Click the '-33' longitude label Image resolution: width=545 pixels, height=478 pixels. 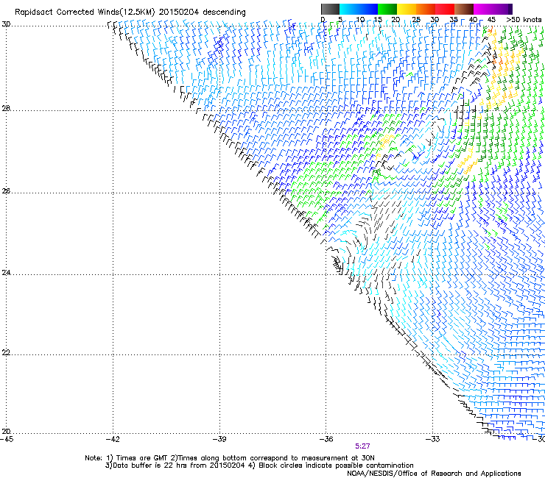click(433, 439)
